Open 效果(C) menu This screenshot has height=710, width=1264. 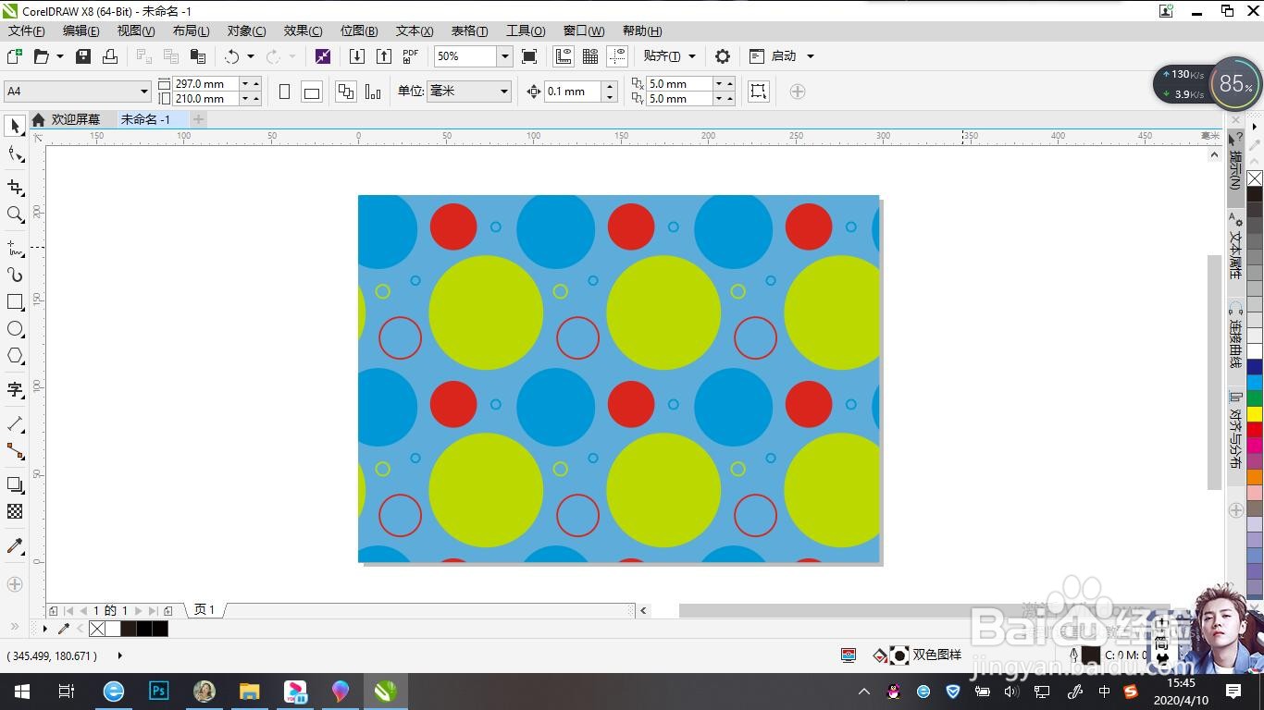(303, 31)
